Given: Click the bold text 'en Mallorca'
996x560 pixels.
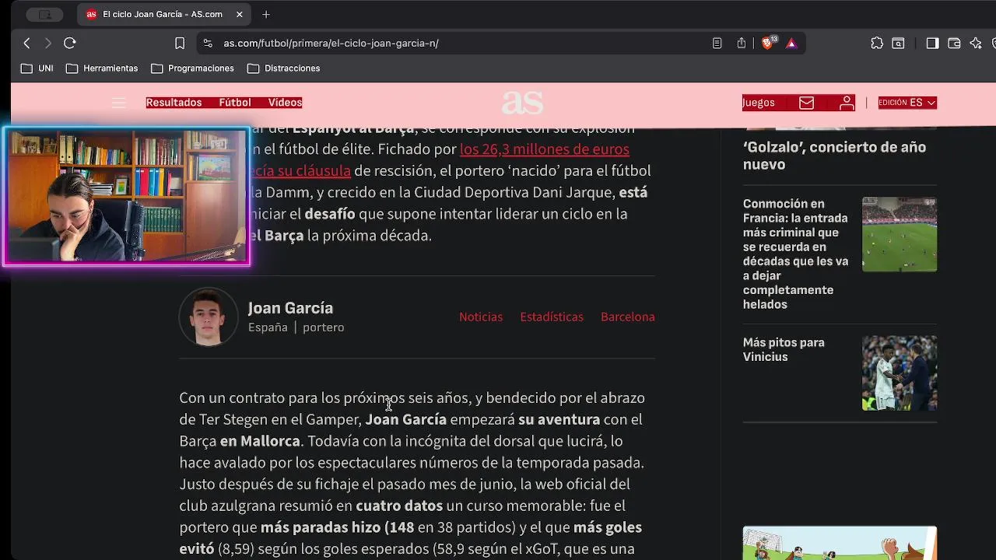Looking at the screenshot, I should coord(260,441).
